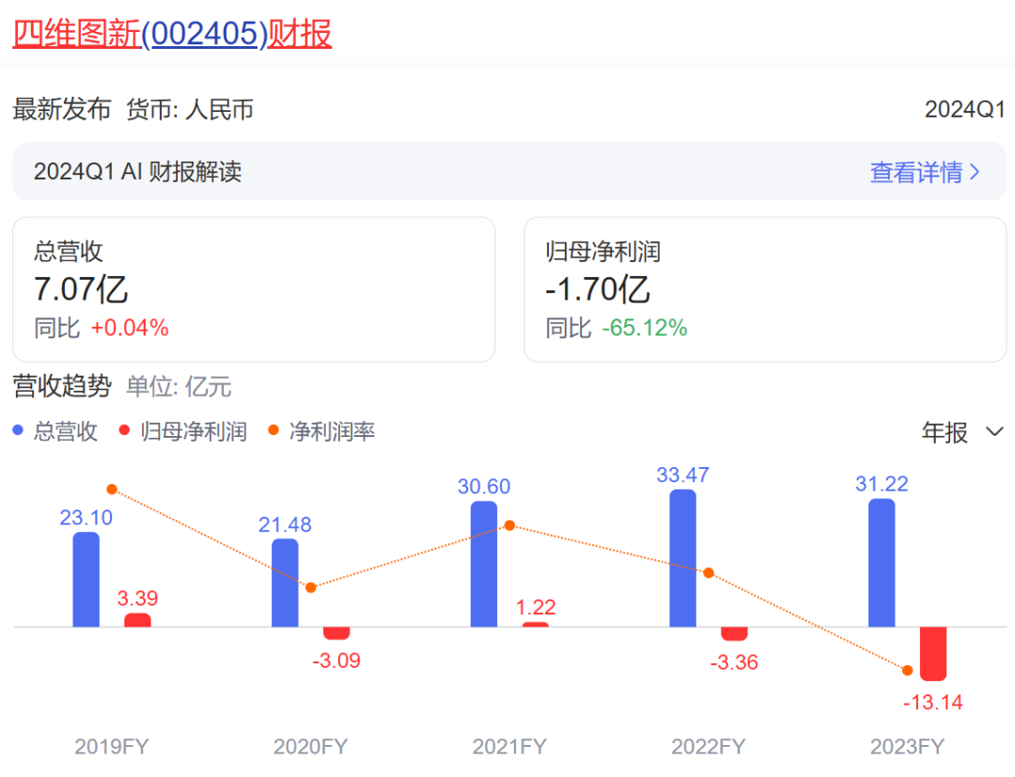Click the 货币: 人民币 currency label
This screenshot has height=777, width=1015.
189,109
